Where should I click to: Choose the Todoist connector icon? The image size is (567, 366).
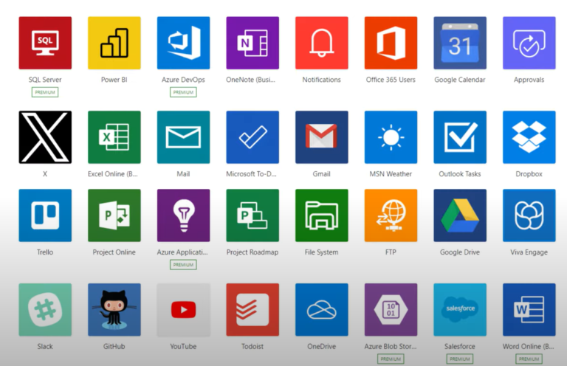click(252, 310)
